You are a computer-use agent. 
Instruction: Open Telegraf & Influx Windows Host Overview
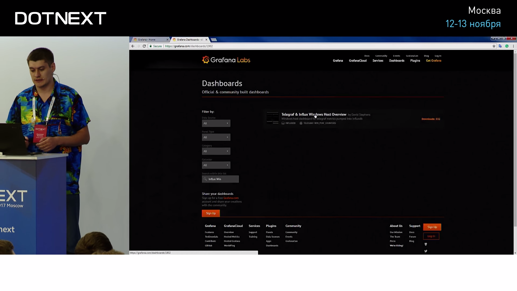pos(314,115)
